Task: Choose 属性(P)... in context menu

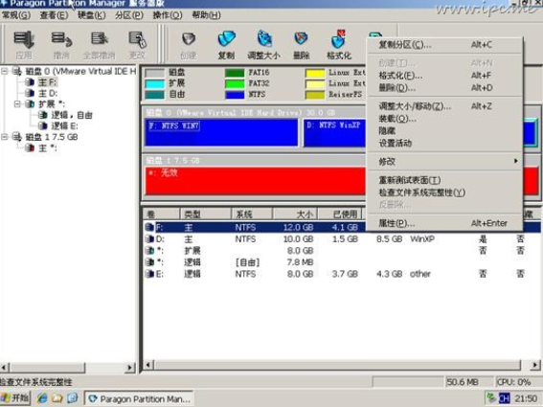Action: pyautogui.click(x=444, y=223)
